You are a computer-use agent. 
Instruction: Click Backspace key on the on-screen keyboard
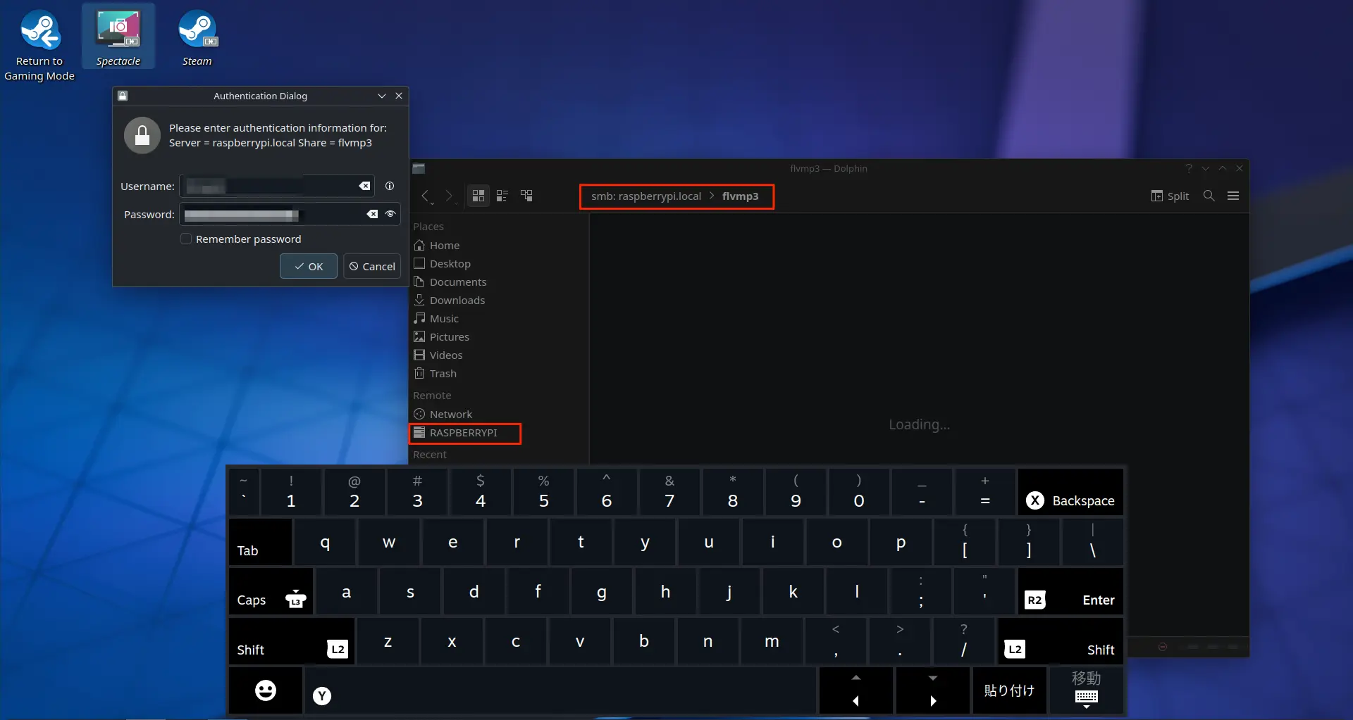pyautogui.click(x=1070, y=492)
